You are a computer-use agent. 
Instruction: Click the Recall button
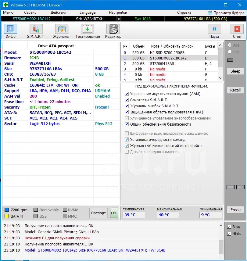coord(235,90)
